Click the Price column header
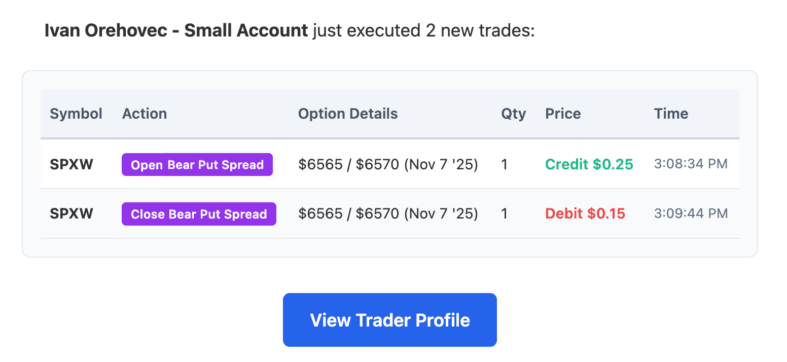The width and height of the screenshot is (787, 362). 563,114
